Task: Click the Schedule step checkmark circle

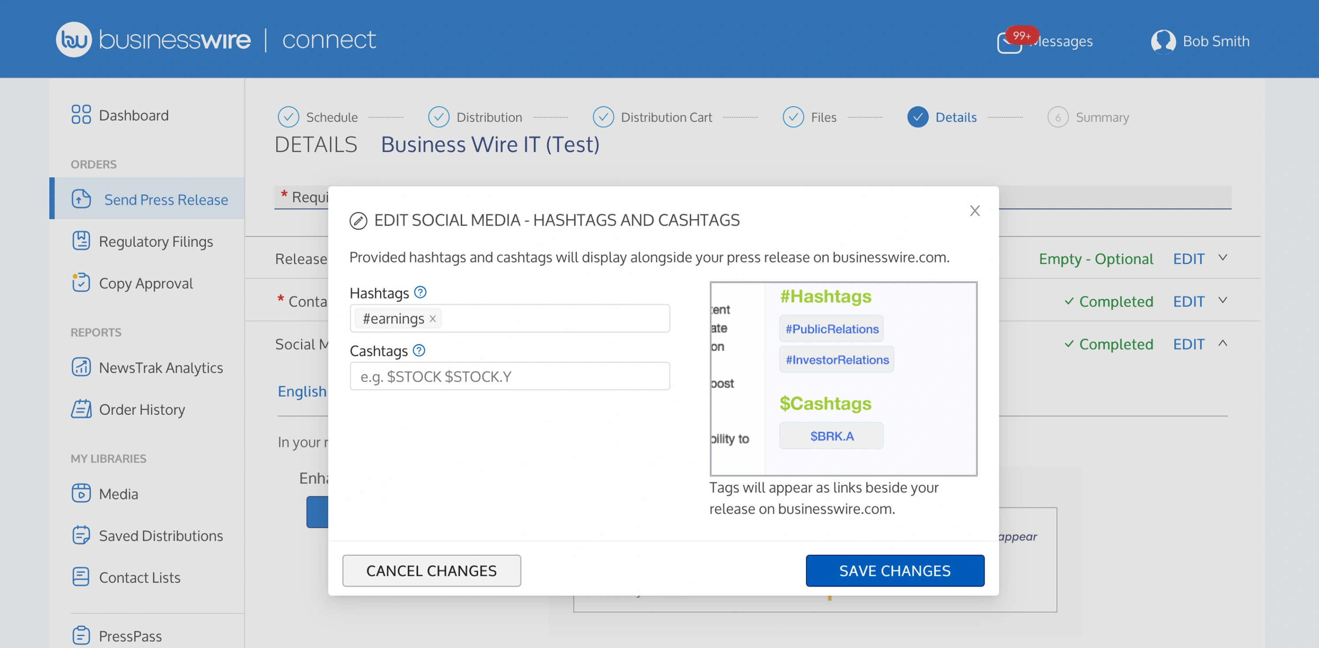Action: pyautogui.click(x=288, y=117)
